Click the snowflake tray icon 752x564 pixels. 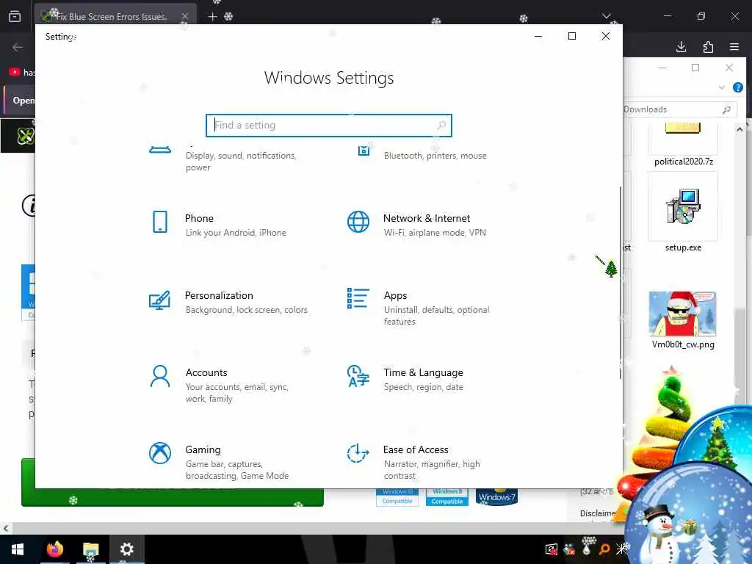pos(622,548)
